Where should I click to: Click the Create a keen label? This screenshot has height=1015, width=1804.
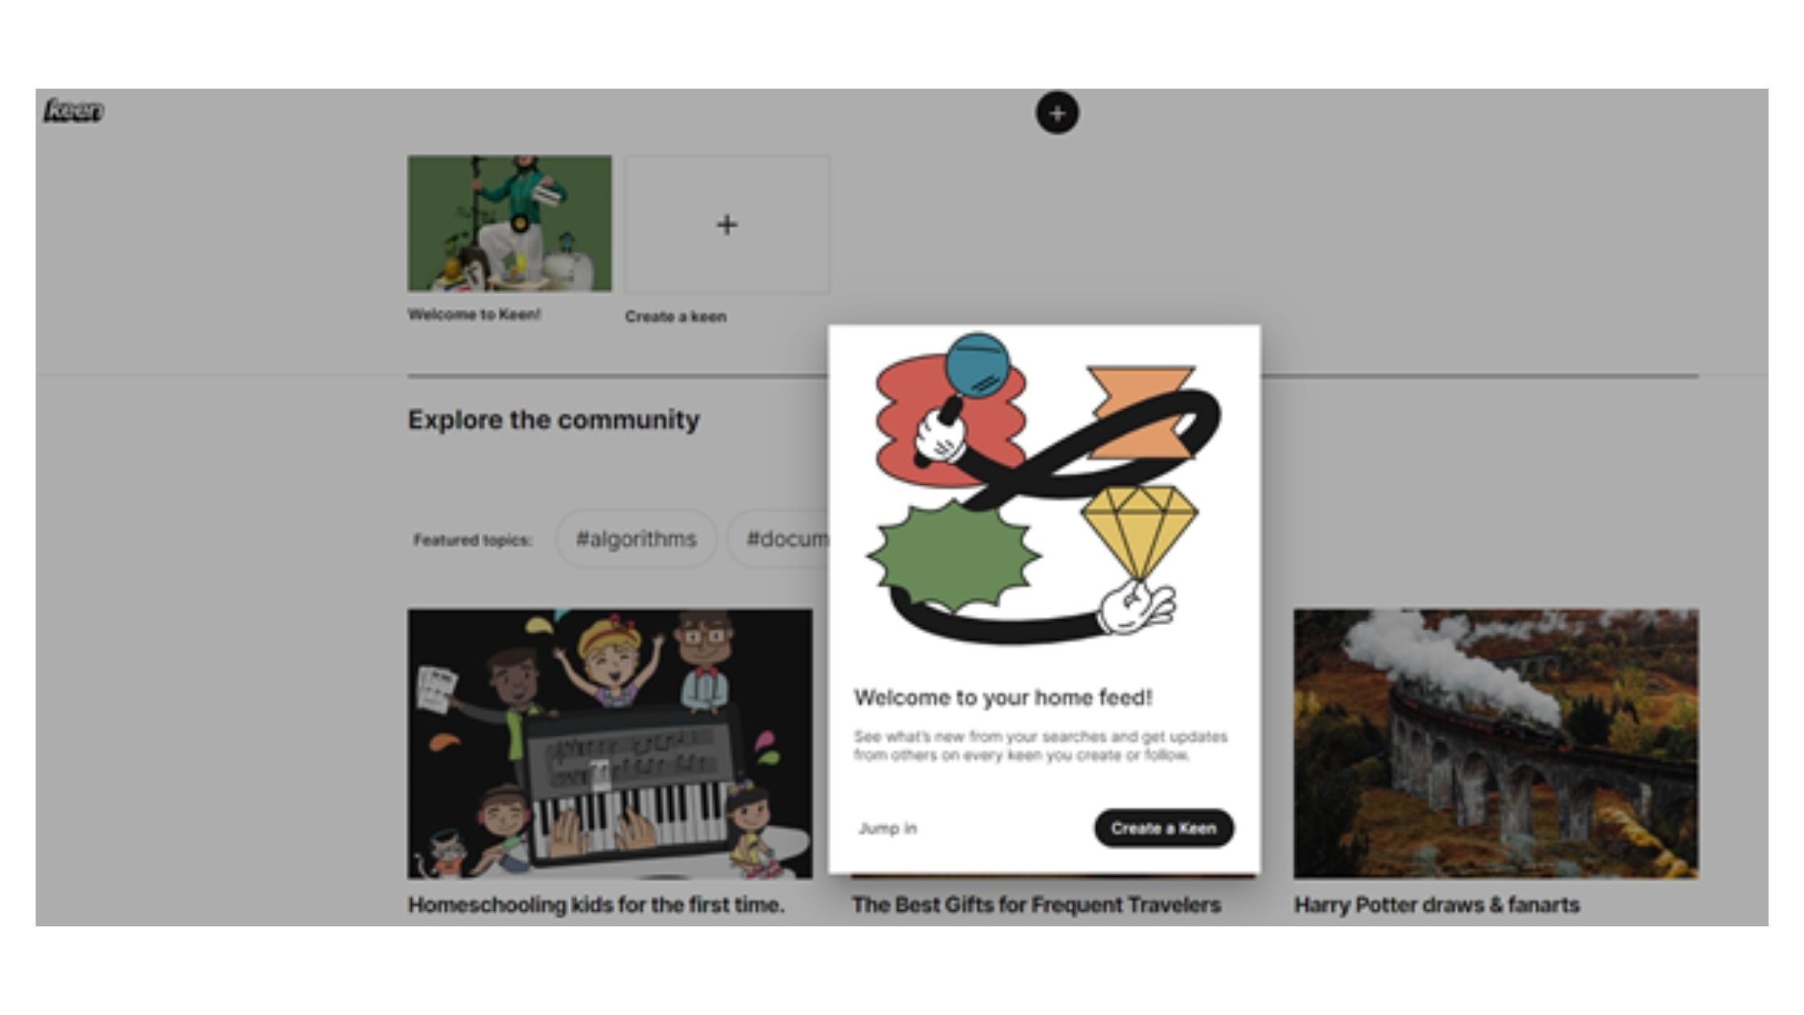coord(676,317)
